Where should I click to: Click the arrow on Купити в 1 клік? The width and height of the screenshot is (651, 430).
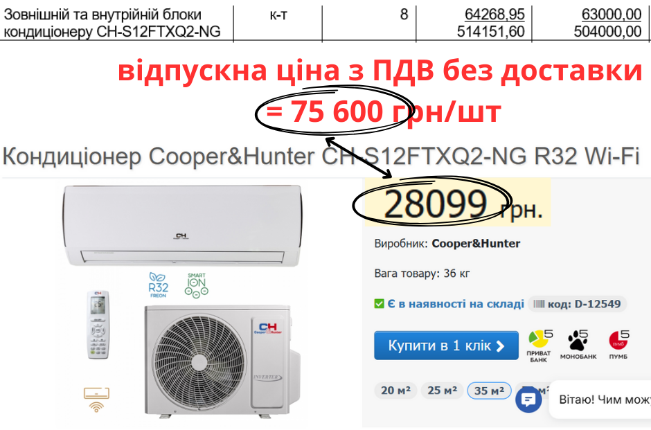tap(501, 346)
